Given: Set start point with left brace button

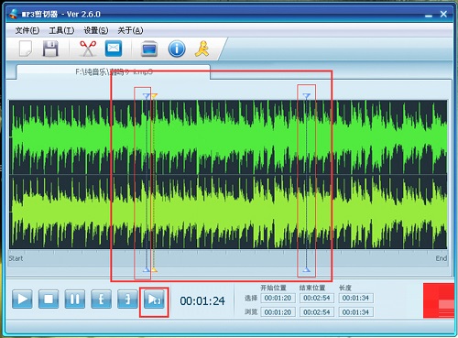Looking at the screenshot, I should tap(101, 299).
